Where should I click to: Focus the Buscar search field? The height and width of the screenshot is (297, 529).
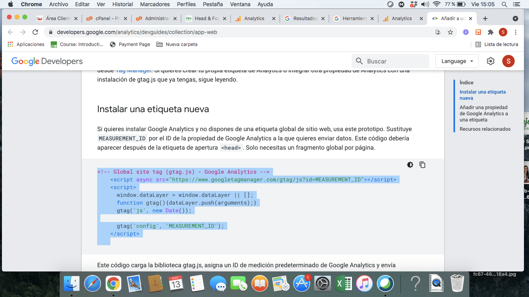390,61
